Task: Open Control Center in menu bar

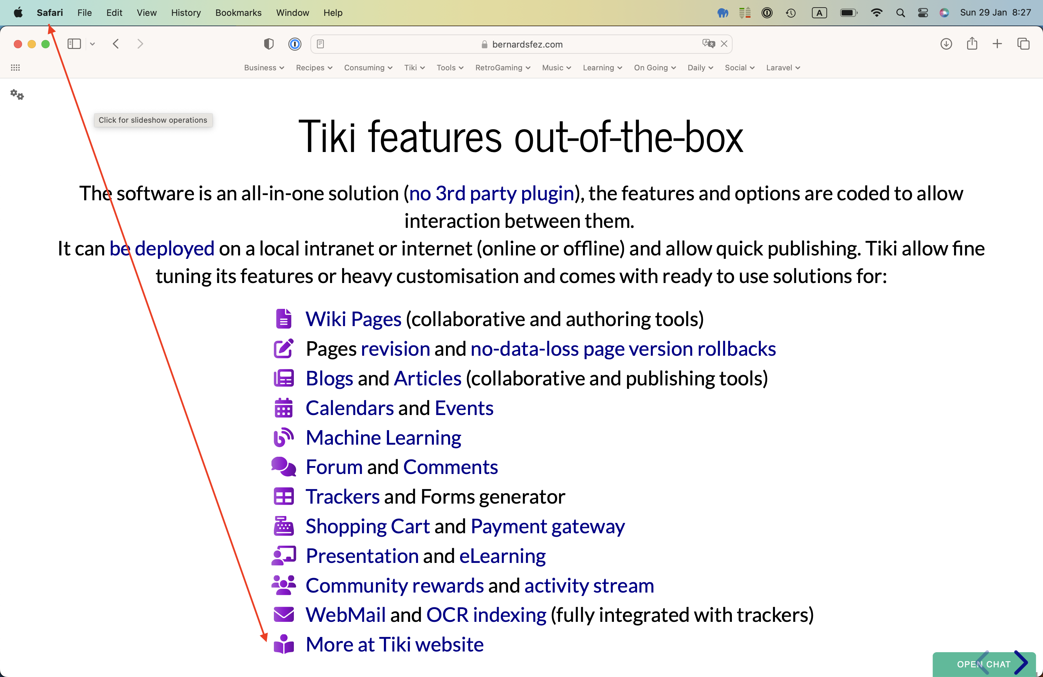Action: [923, 13]
